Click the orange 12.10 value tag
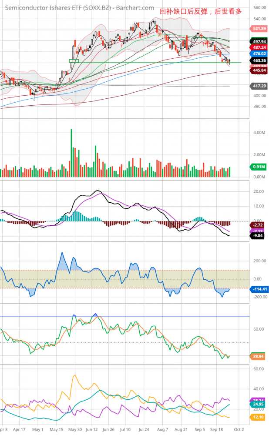Image resolution: width=269 pixels, height=435 pixels. pos(259,417)
